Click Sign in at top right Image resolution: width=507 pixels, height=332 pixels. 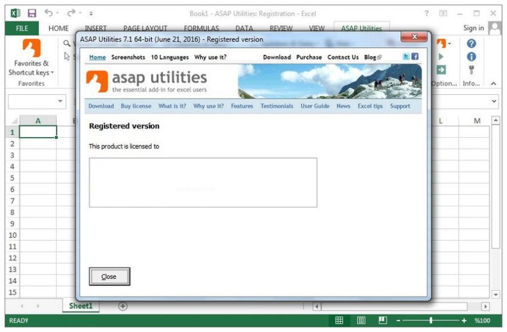tap(473, 28)
